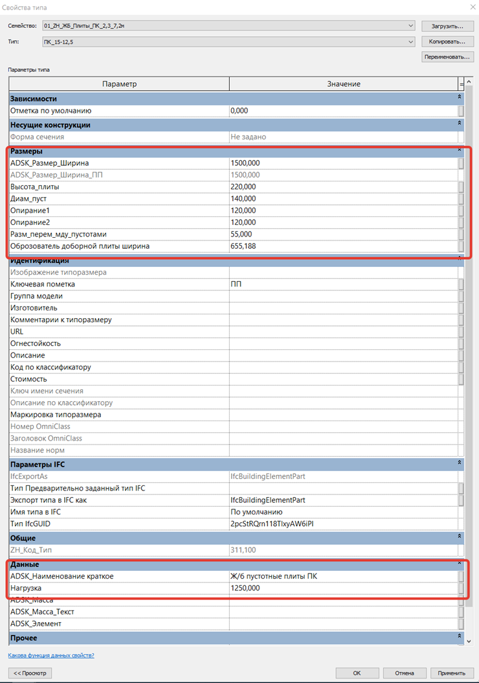Click the scrollbar up arrow
This screenshot has height=683, width=479.
point(469,82)
